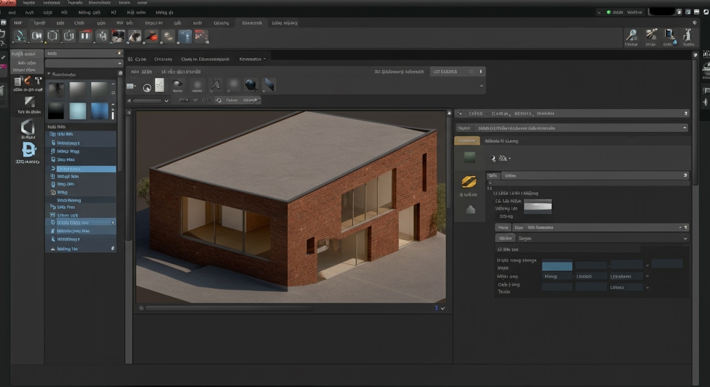The image size is (710, 387).
Task: Click the eyedropper icon in the material settings panel
Action: coord(493,158)
